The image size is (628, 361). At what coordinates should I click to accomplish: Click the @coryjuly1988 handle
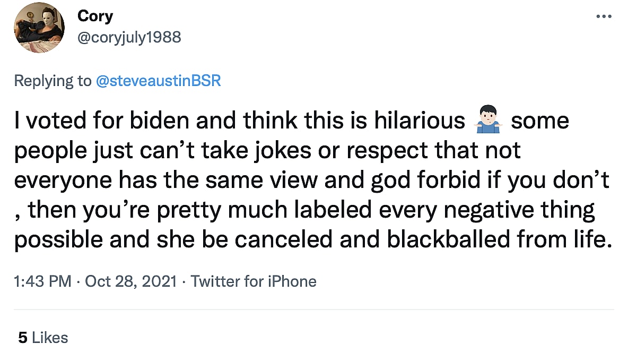click(129, 37)
